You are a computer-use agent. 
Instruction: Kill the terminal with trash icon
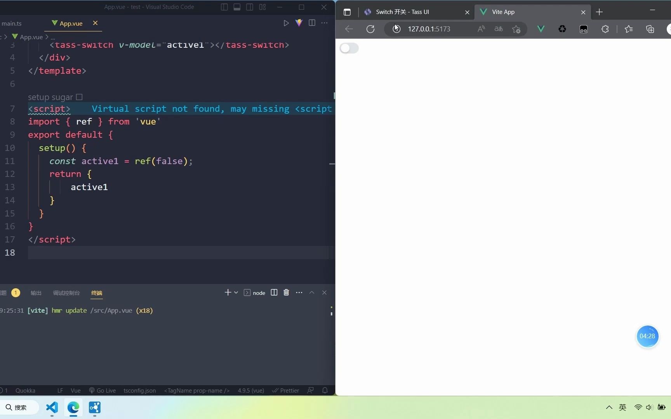tap(286, 293)
